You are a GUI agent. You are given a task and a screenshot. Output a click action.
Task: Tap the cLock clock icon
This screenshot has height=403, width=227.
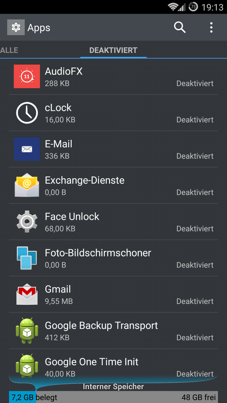coord(27,113)
